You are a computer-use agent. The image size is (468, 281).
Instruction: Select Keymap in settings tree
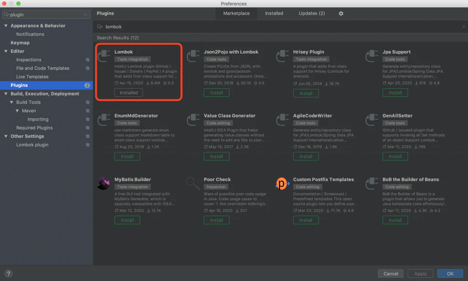pos(20,42)
